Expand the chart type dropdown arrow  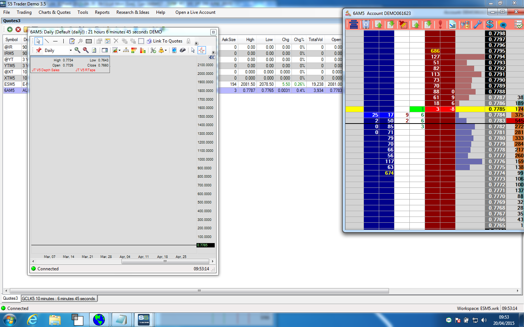tap(119, 51)
